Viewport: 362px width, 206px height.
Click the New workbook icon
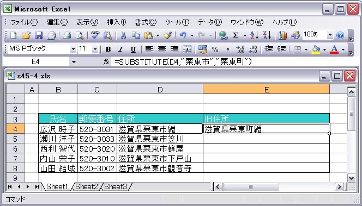pos(14,35)
